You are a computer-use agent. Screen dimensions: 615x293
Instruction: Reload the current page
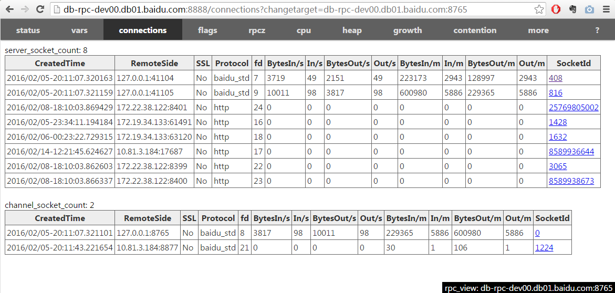pyautogui.click(x=40, y=9)
